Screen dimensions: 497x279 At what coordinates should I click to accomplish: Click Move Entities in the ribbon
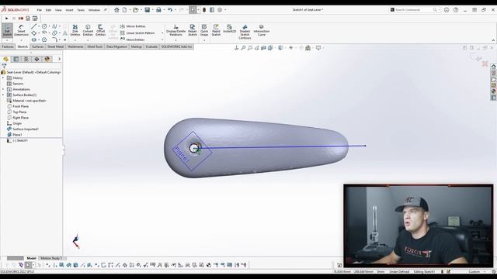pyautogui.click(x=133, y=40)
